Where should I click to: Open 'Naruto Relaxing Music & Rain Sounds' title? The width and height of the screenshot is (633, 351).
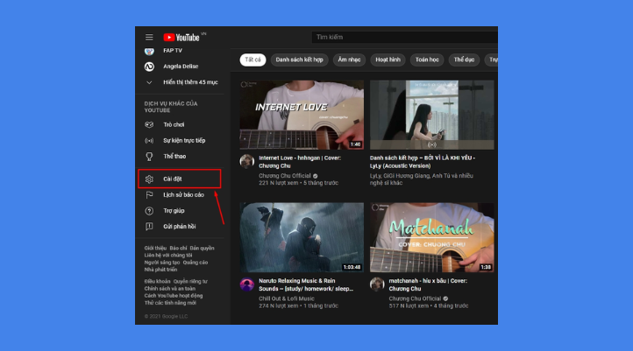coord(306,284)
